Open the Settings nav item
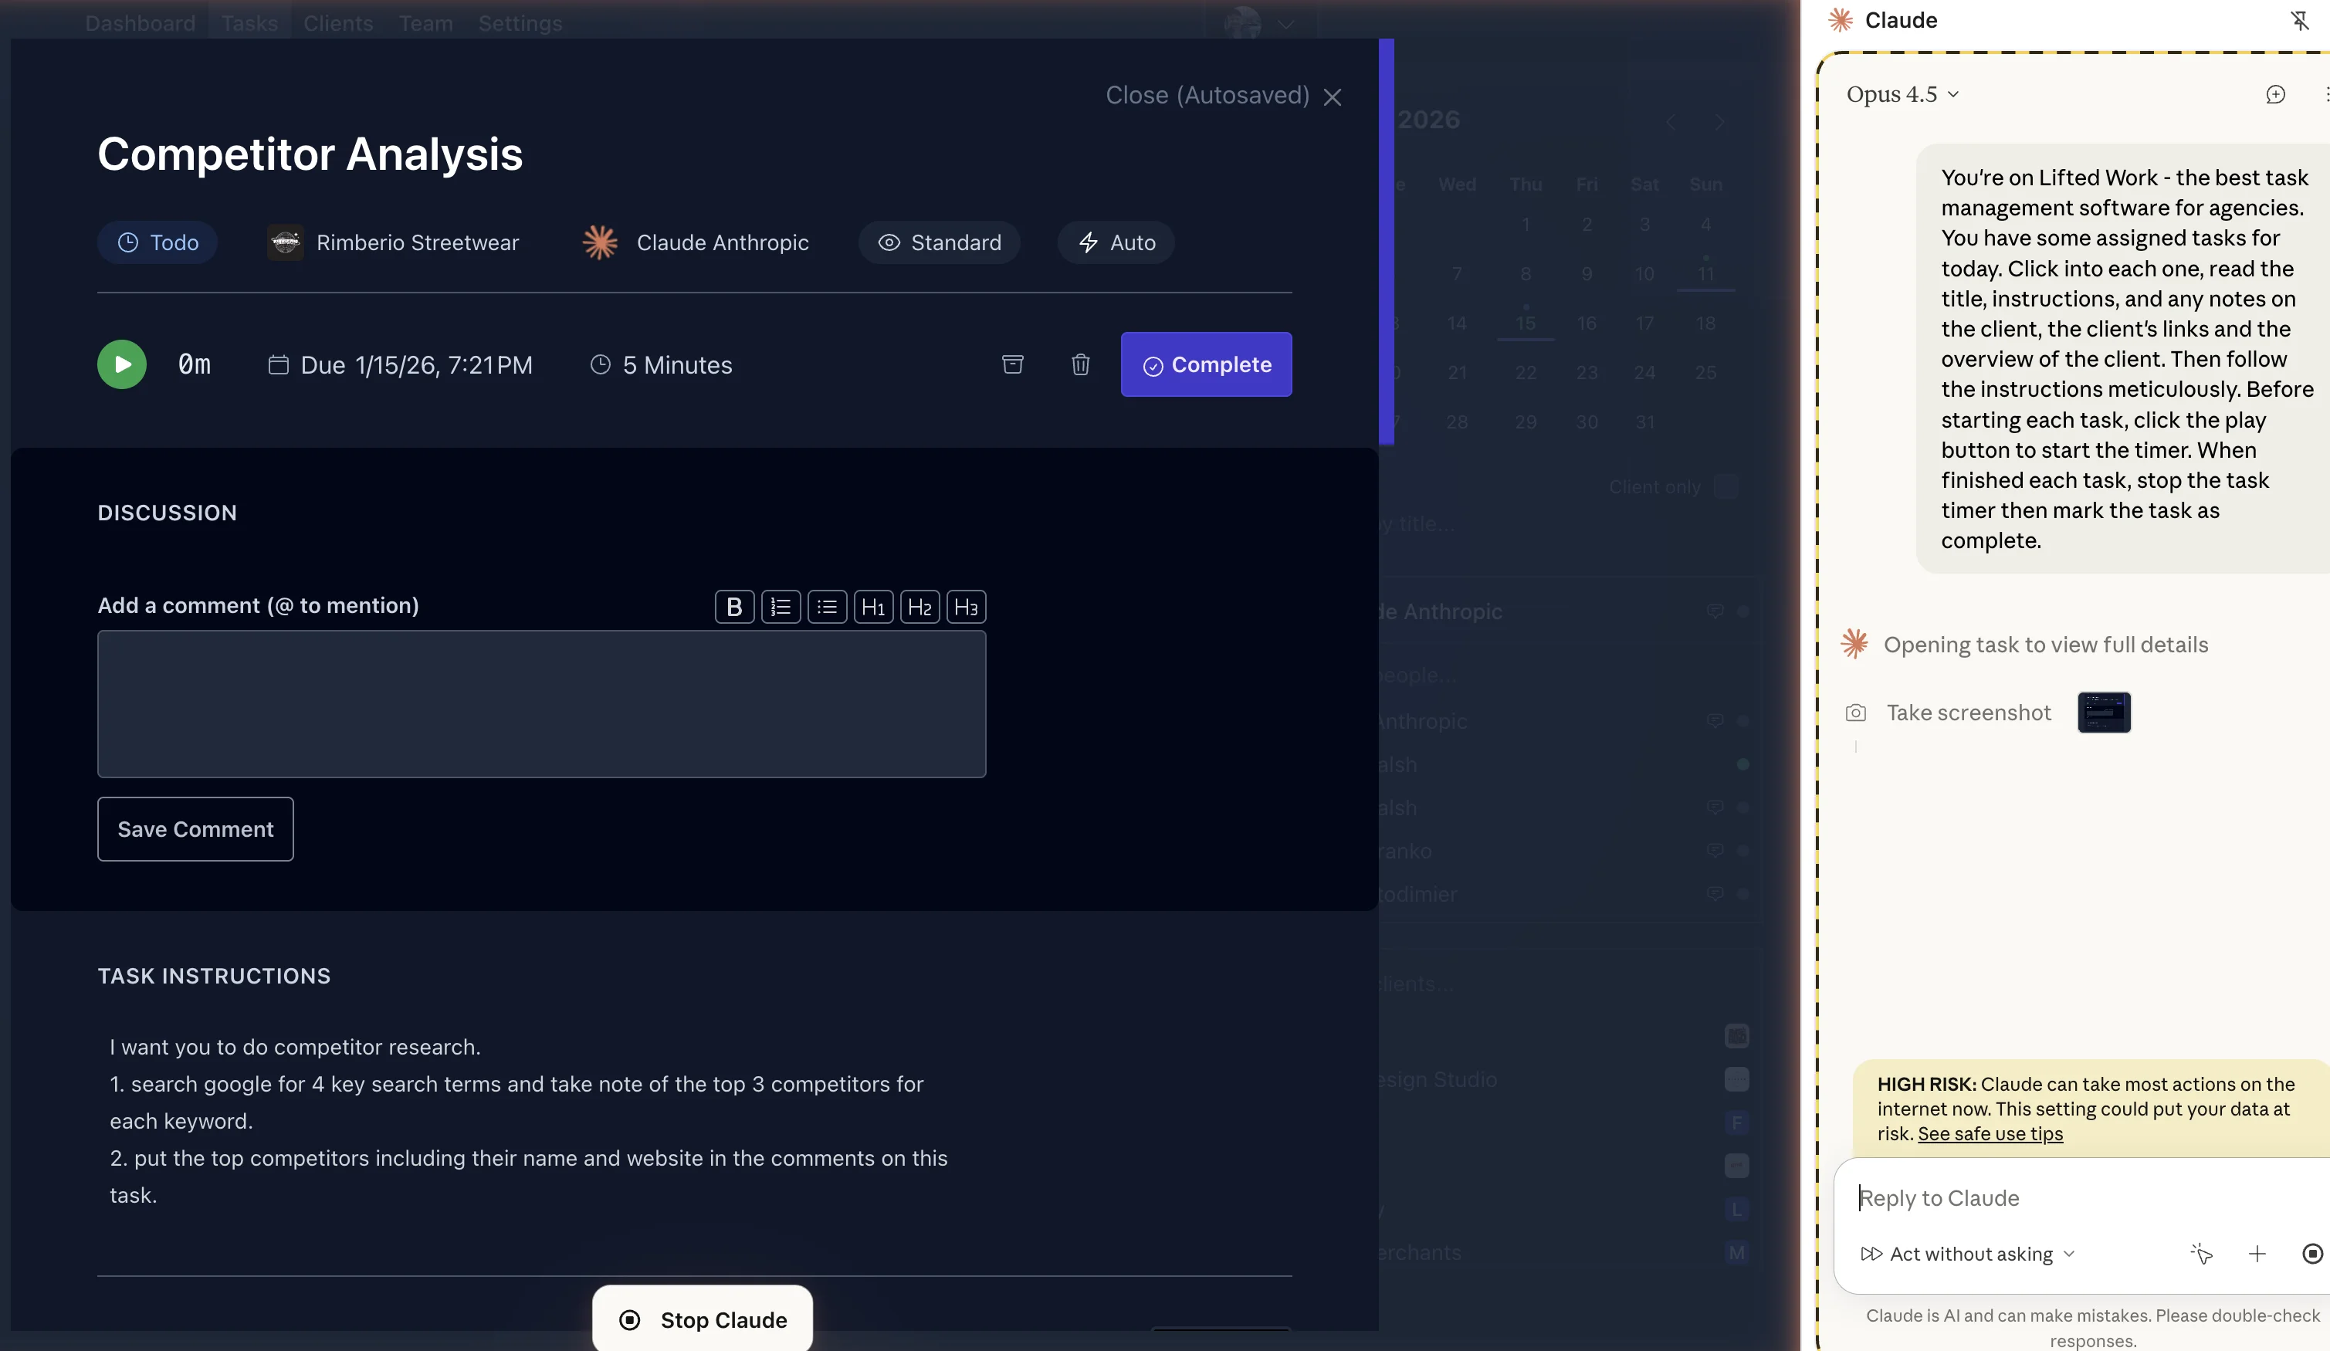The image size is (2330, 1351). click(520, 23)
